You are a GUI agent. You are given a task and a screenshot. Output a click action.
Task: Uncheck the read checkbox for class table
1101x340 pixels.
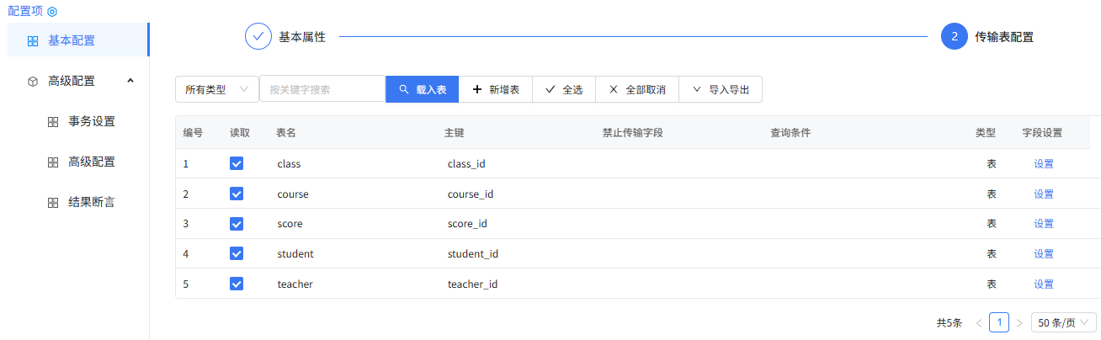pyautogui.click(x=237, y=164)
